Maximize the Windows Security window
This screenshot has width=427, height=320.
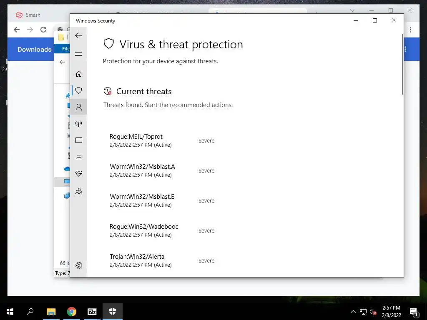point(375,20)
